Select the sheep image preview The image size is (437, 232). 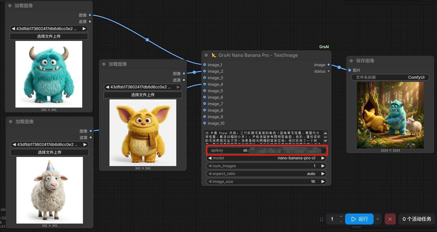tap(50, 190)
